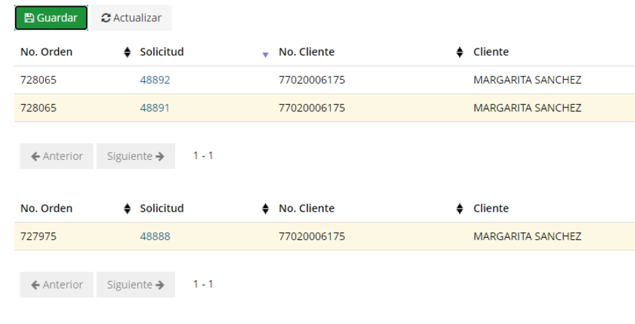Click the Cliente header in second table
The image size is (635, 324).
coord(491,208)
